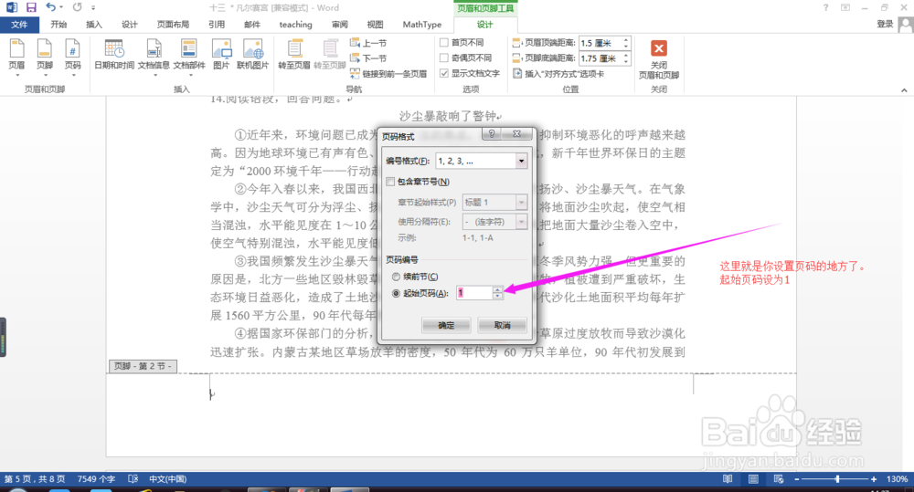
Task: Collapse the ribbon with the chevron
Action: [x=904, y=90]
